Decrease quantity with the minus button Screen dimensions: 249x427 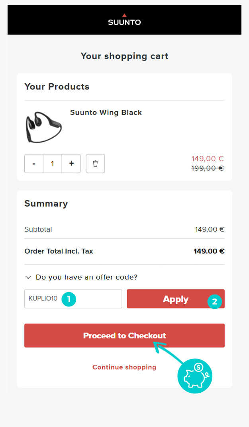tap(34, 164)
